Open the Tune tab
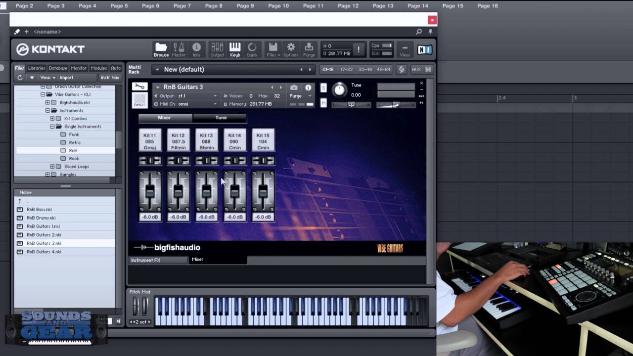Image resolution: width=633 pixels, height=356 pixels. pyautogui.click(x=221, y=118)
